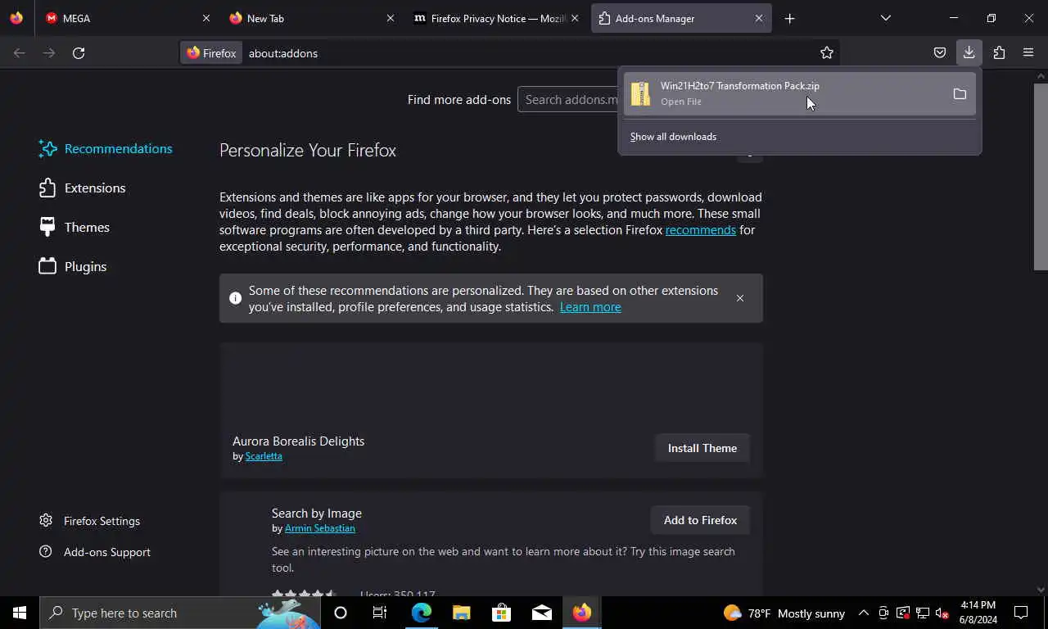This screenshot has width=1048, height=629.
Task: Open the Extensions category in the sidebar
Action: 82,188
